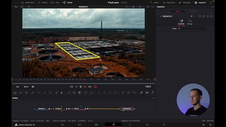Viewport: 226px width, 127px height.
Task: Add a Text+ node from the toolbar
Action: click(x=26, y=92)
